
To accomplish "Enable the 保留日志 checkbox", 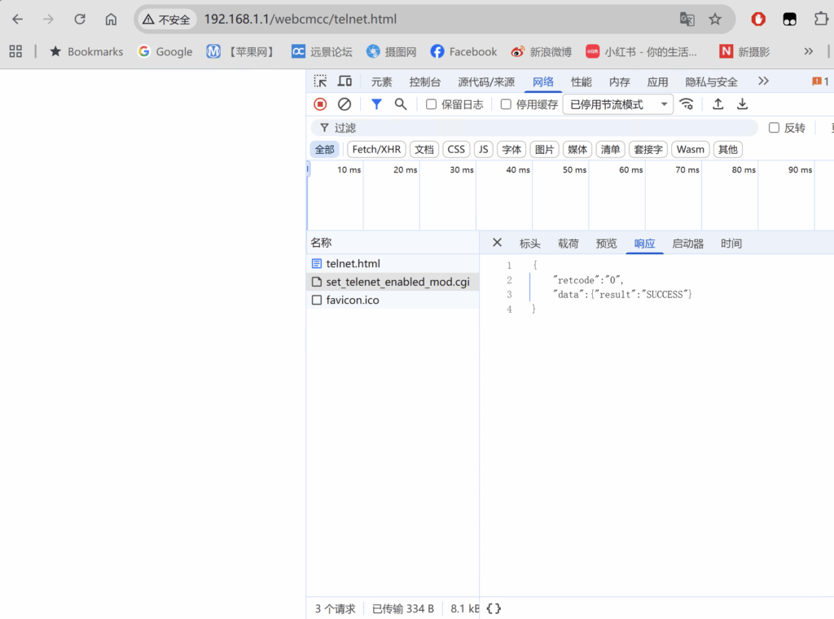I will 432,104.
